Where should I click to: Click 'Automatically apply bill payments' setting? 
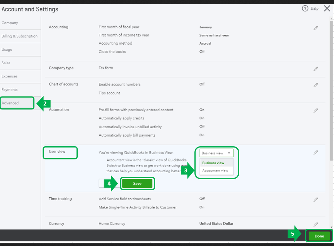click(x=127, y=135)
